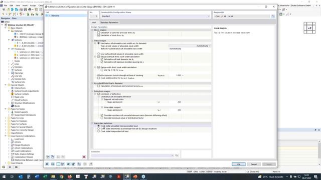Switch to Standard Parameters tab

coord(109,22)
